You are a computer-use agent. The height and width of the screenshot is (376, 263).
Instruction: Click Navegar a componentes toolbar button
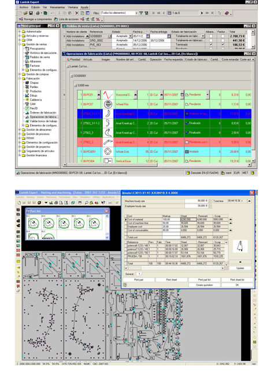pyautogui.click(x=35, y=19)
